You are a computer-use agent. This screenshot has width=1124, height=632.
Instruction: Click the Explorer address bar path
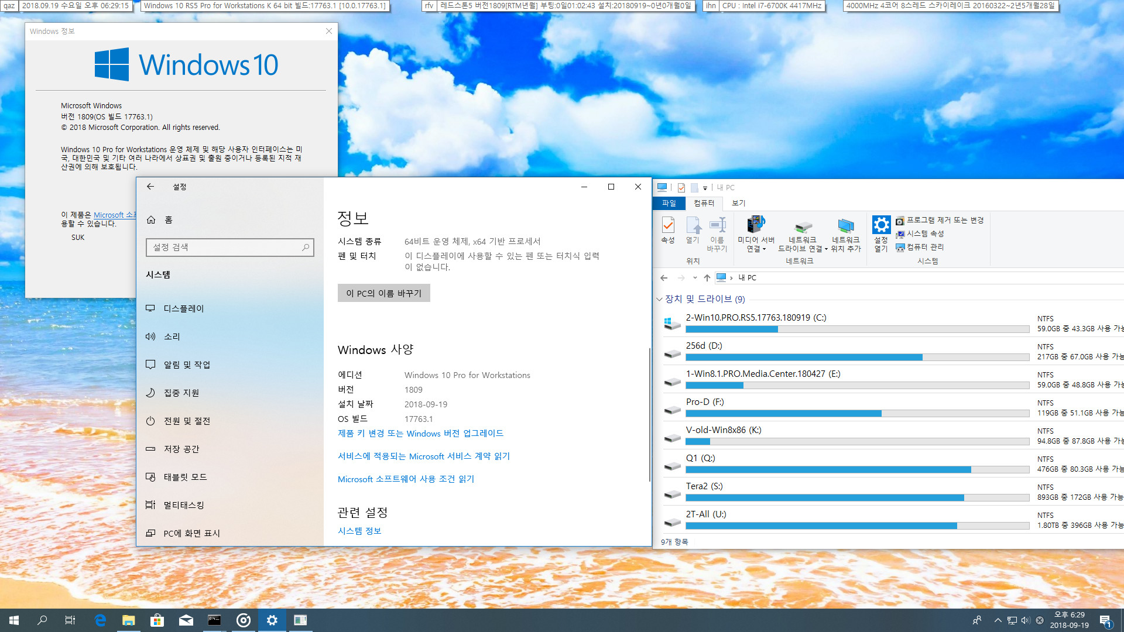[919, 278]
